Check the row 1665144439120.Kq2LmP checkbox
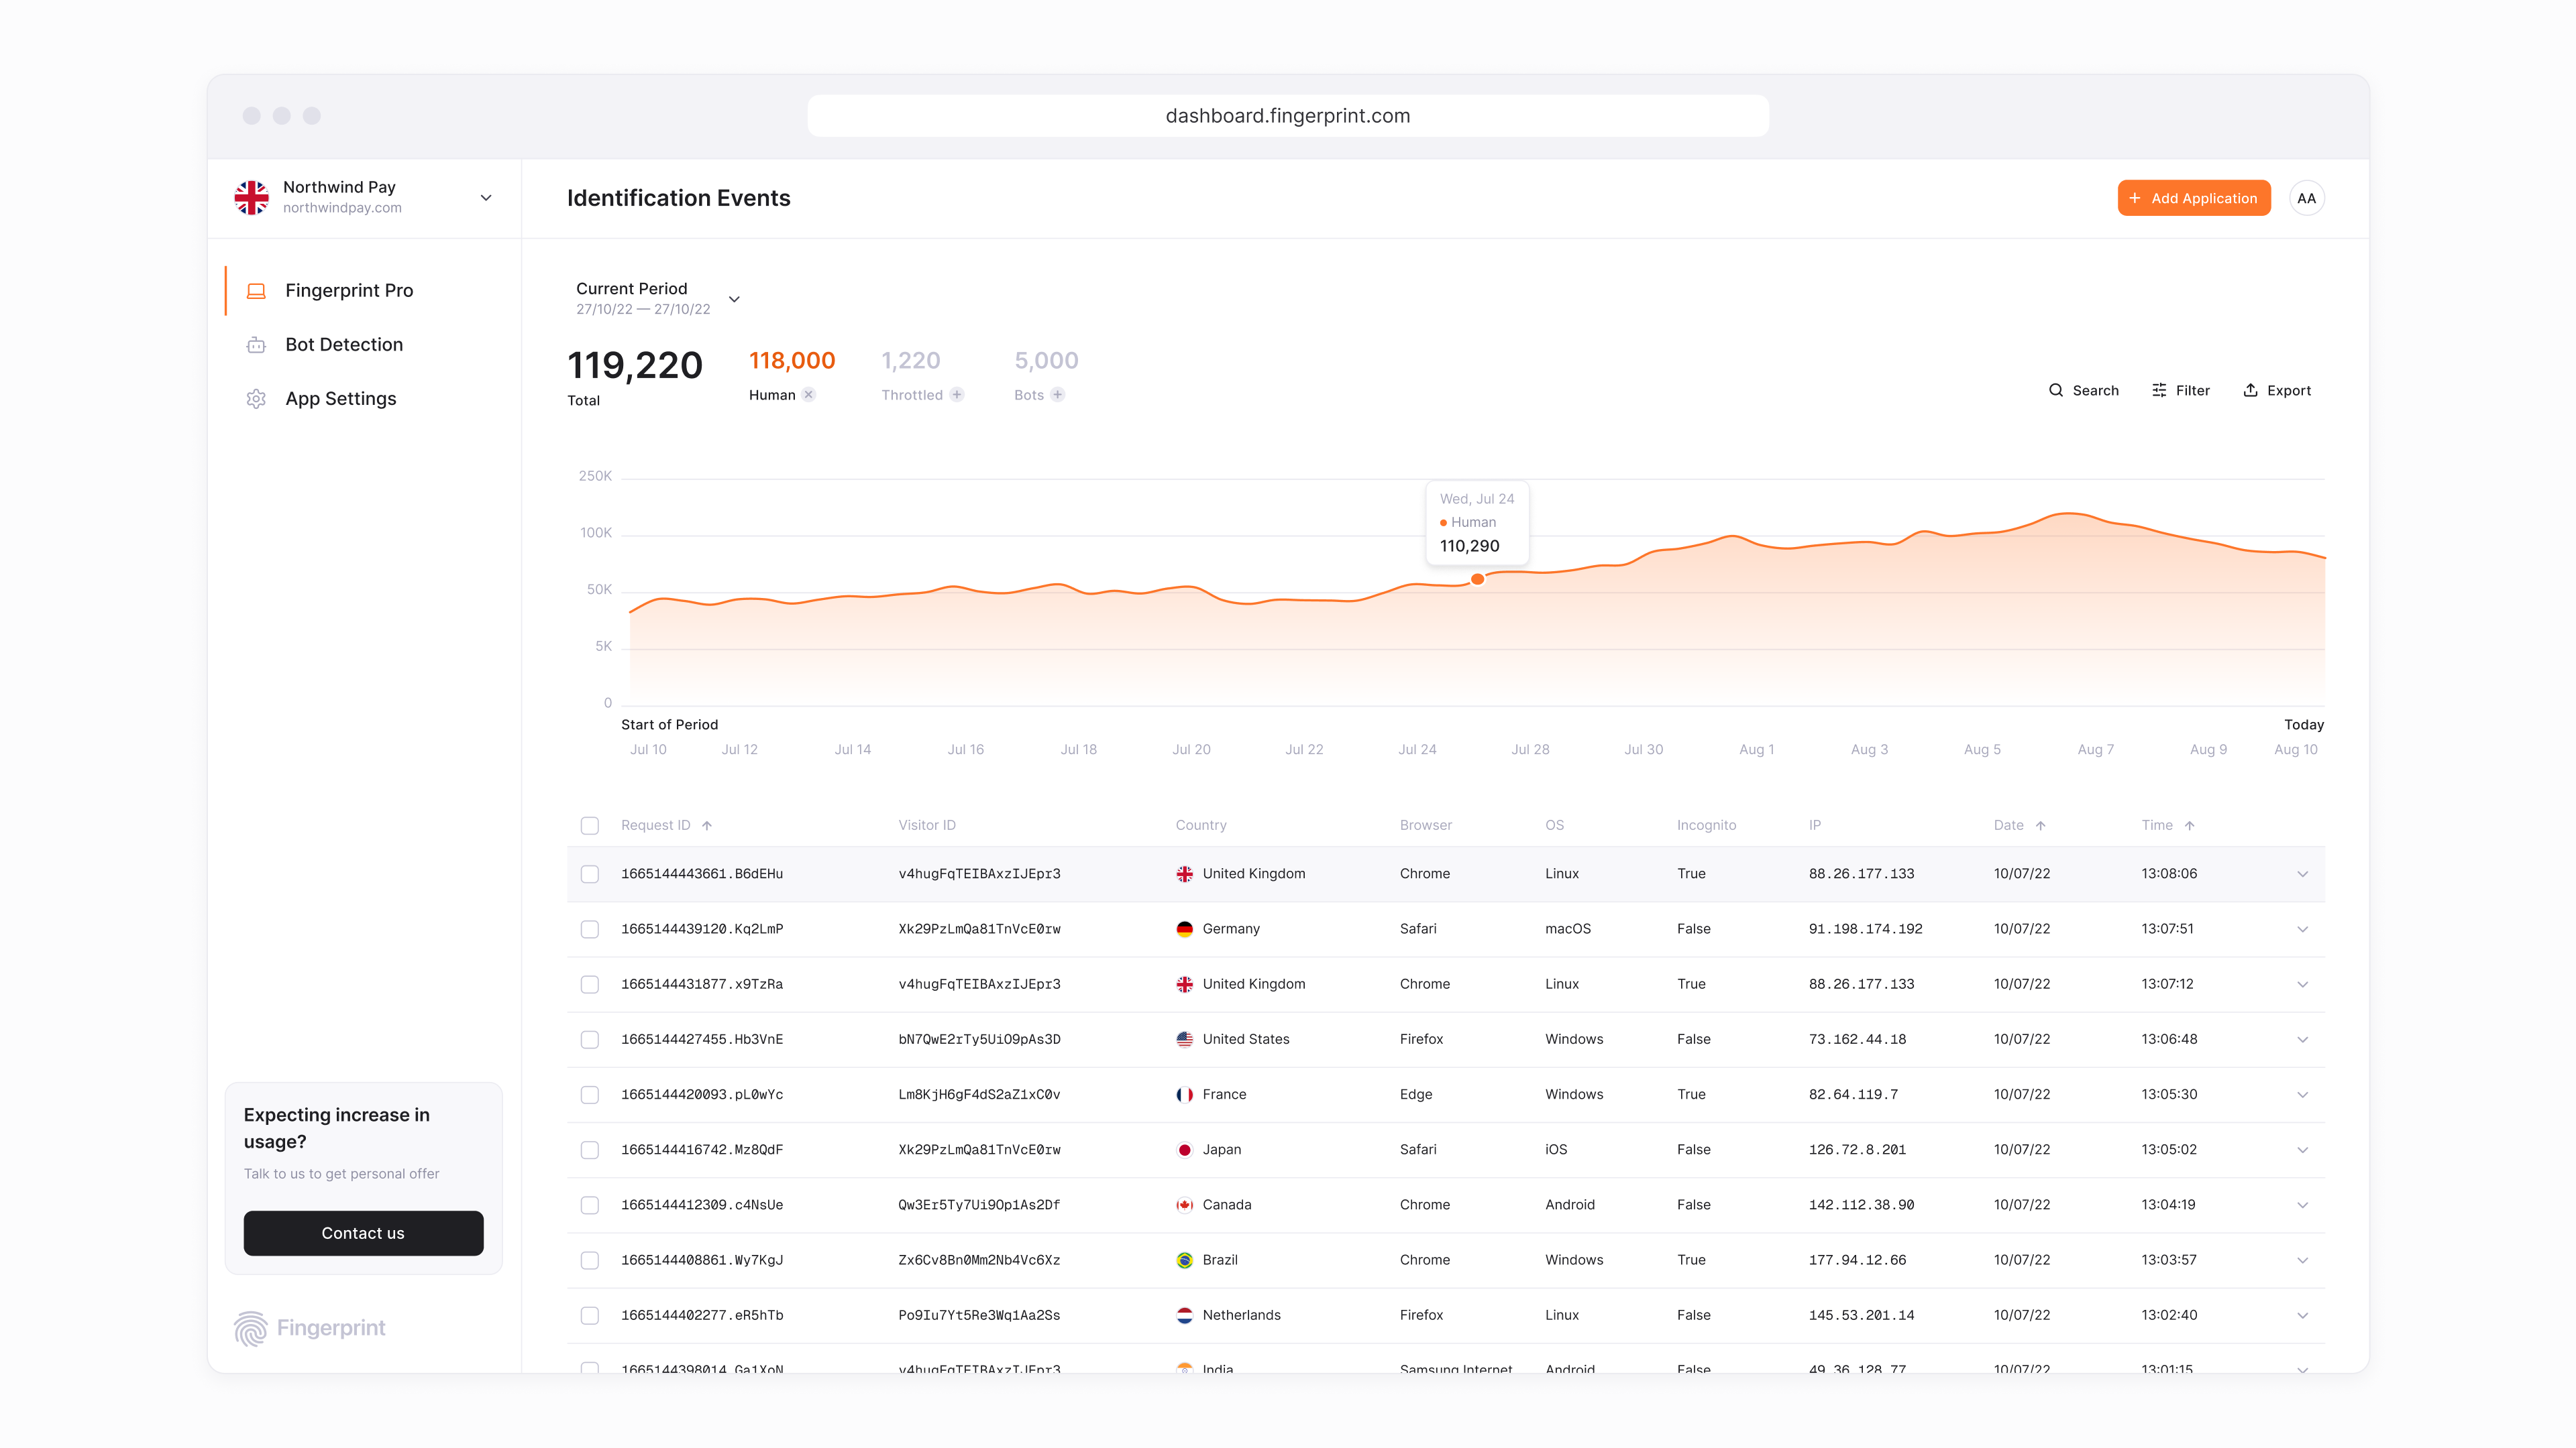The image size is (2576, 1448). 590,929
